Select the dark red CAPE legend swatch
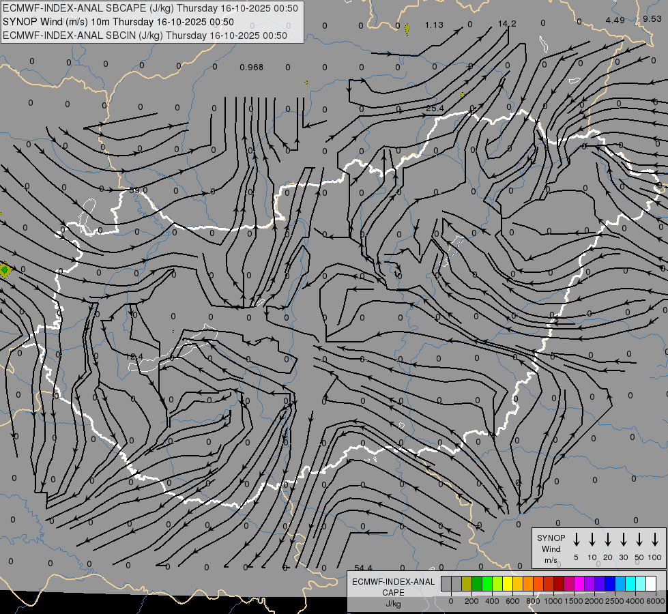The width and height of the screenshot is (668, 614). pos(560,583)
